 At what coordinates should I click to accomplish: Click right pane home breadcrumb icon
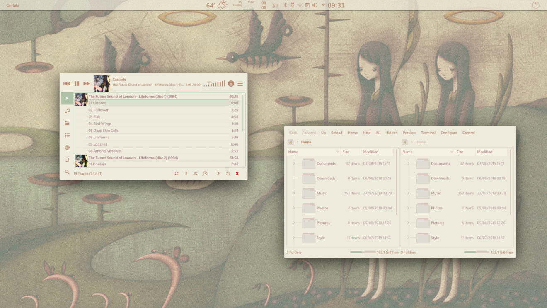click(405, 142)
